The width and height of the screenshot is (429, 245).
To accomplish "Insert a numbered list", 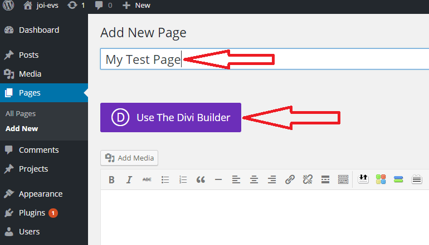I will tap(183, 179).
